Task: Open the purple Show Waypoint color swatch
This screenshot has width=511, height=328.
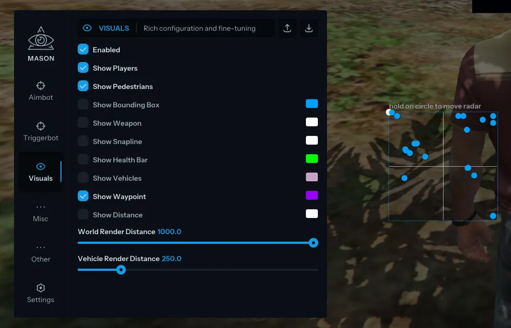Action: [311, 195]
